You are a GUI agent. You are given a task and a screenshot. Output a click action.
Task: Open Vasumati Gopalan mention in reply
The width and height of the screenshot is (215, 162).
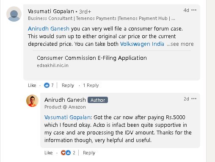tap(67, 117)
